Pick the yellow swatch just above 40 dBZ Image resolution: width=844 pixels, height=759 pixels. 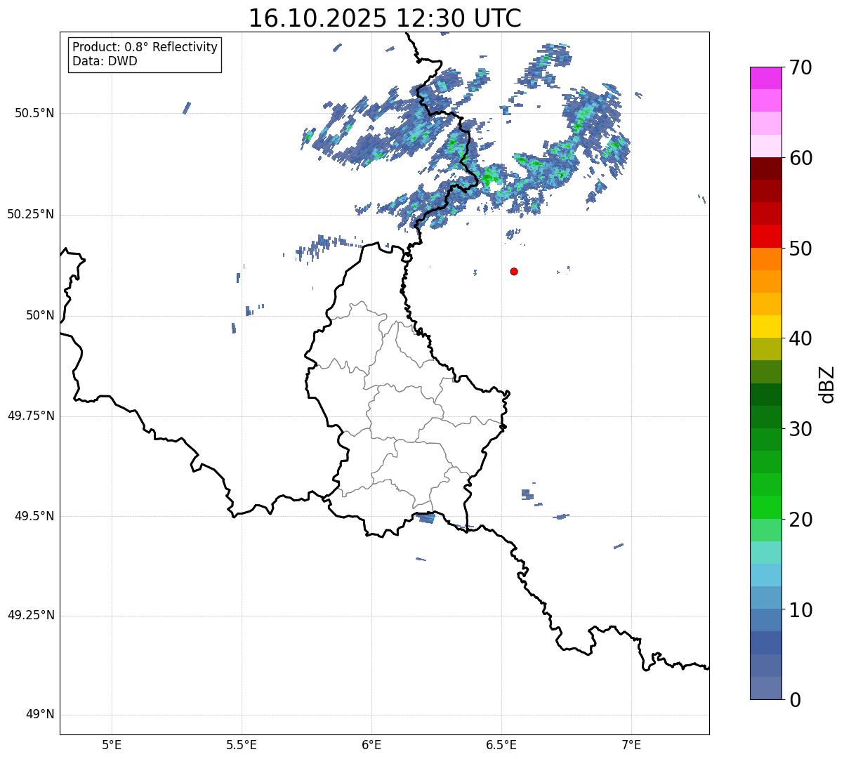point(766,326)
